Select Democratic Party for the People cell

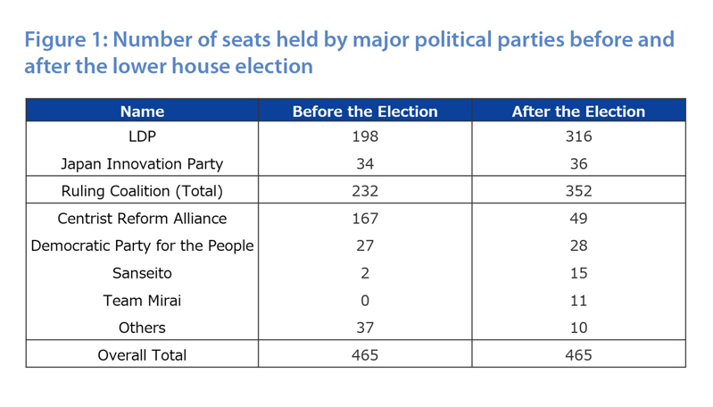[142, 245]
